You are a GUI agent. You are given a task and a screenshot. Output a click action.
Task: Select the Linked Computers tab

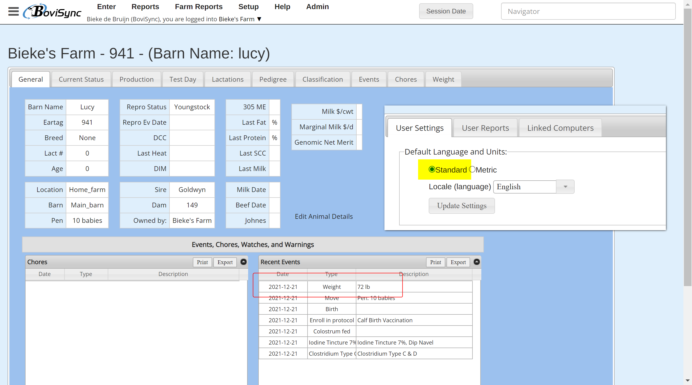click(x=560, y=128)
